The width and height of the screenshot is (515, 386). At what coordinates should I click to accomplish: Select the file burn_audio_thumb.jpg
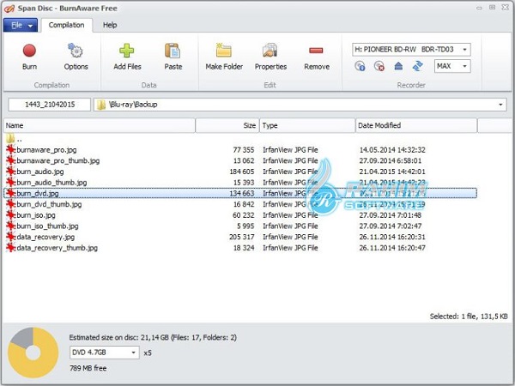[51, 183]
